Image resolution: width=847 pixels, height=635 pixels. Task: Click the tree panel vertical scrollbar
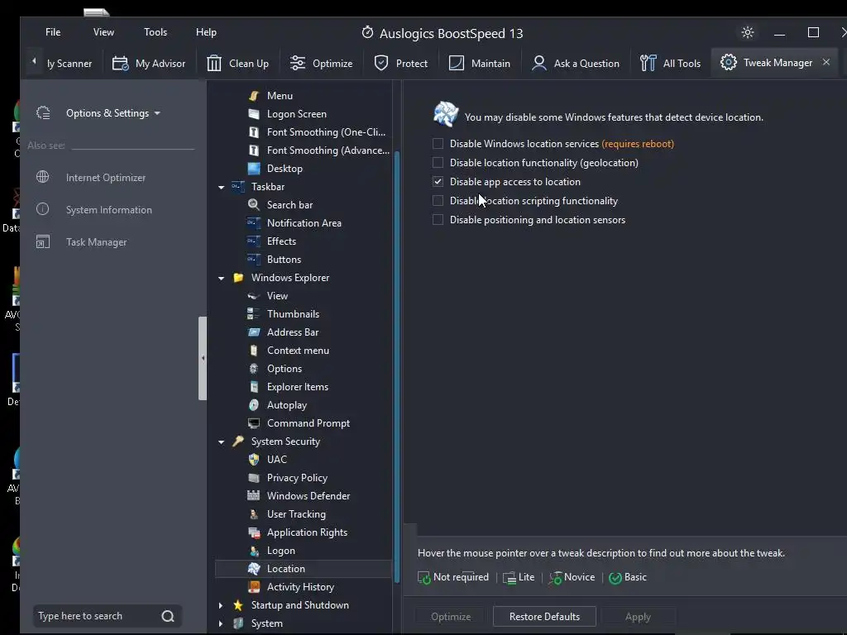(397, 367)
